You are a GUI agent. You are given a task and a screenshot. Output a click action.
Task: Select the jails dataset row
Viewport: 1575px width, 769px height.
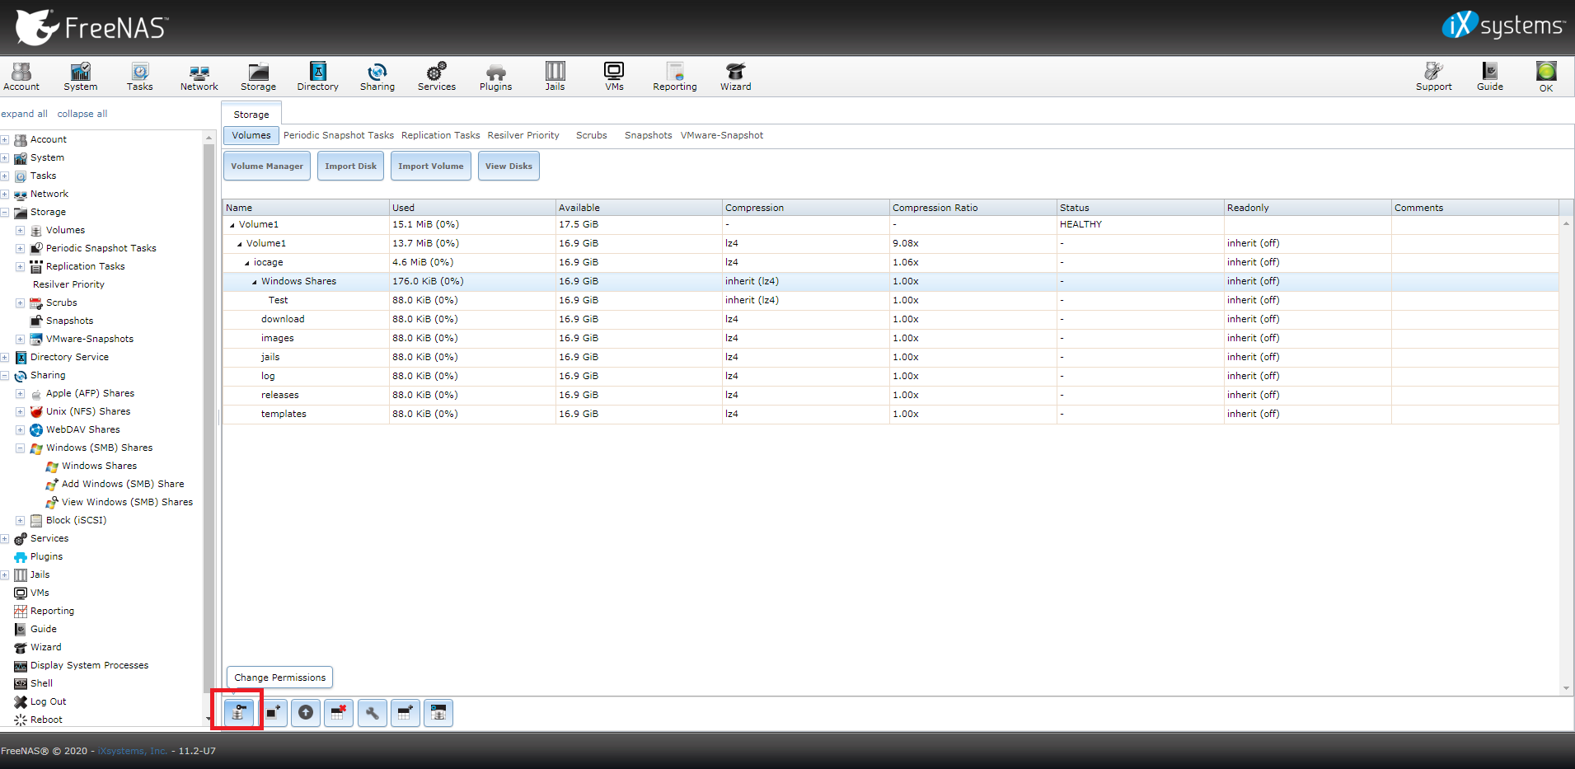coord(890,358)
